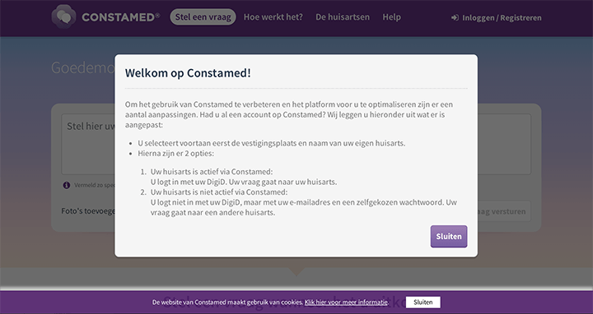
Task: Click the Foto's toevoegen label
Action: click(88, 211)
